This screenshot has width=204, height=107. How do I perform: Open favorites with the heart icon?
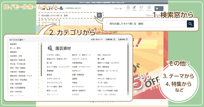(141, 7)
